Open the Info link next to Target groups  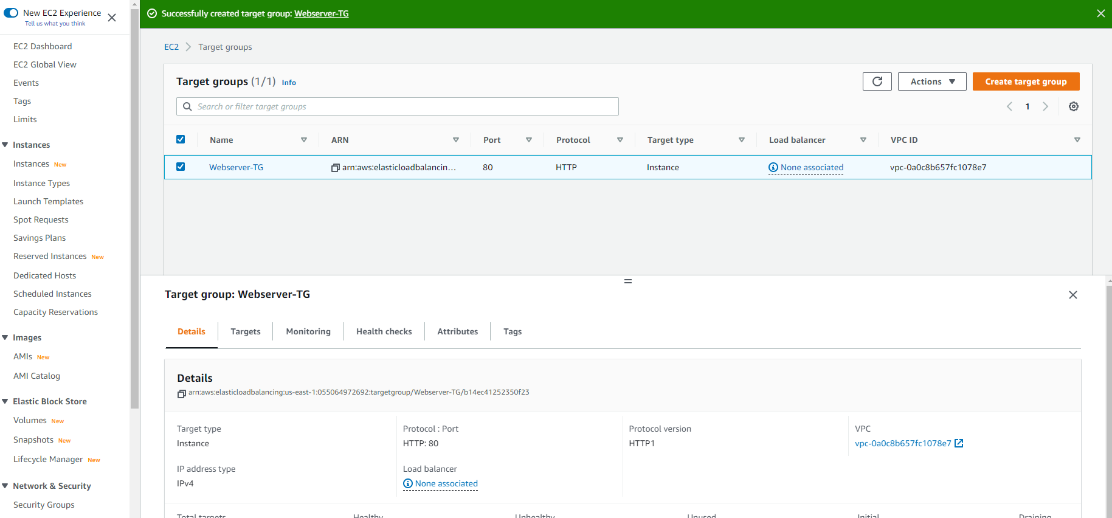[x=289, y=83]
